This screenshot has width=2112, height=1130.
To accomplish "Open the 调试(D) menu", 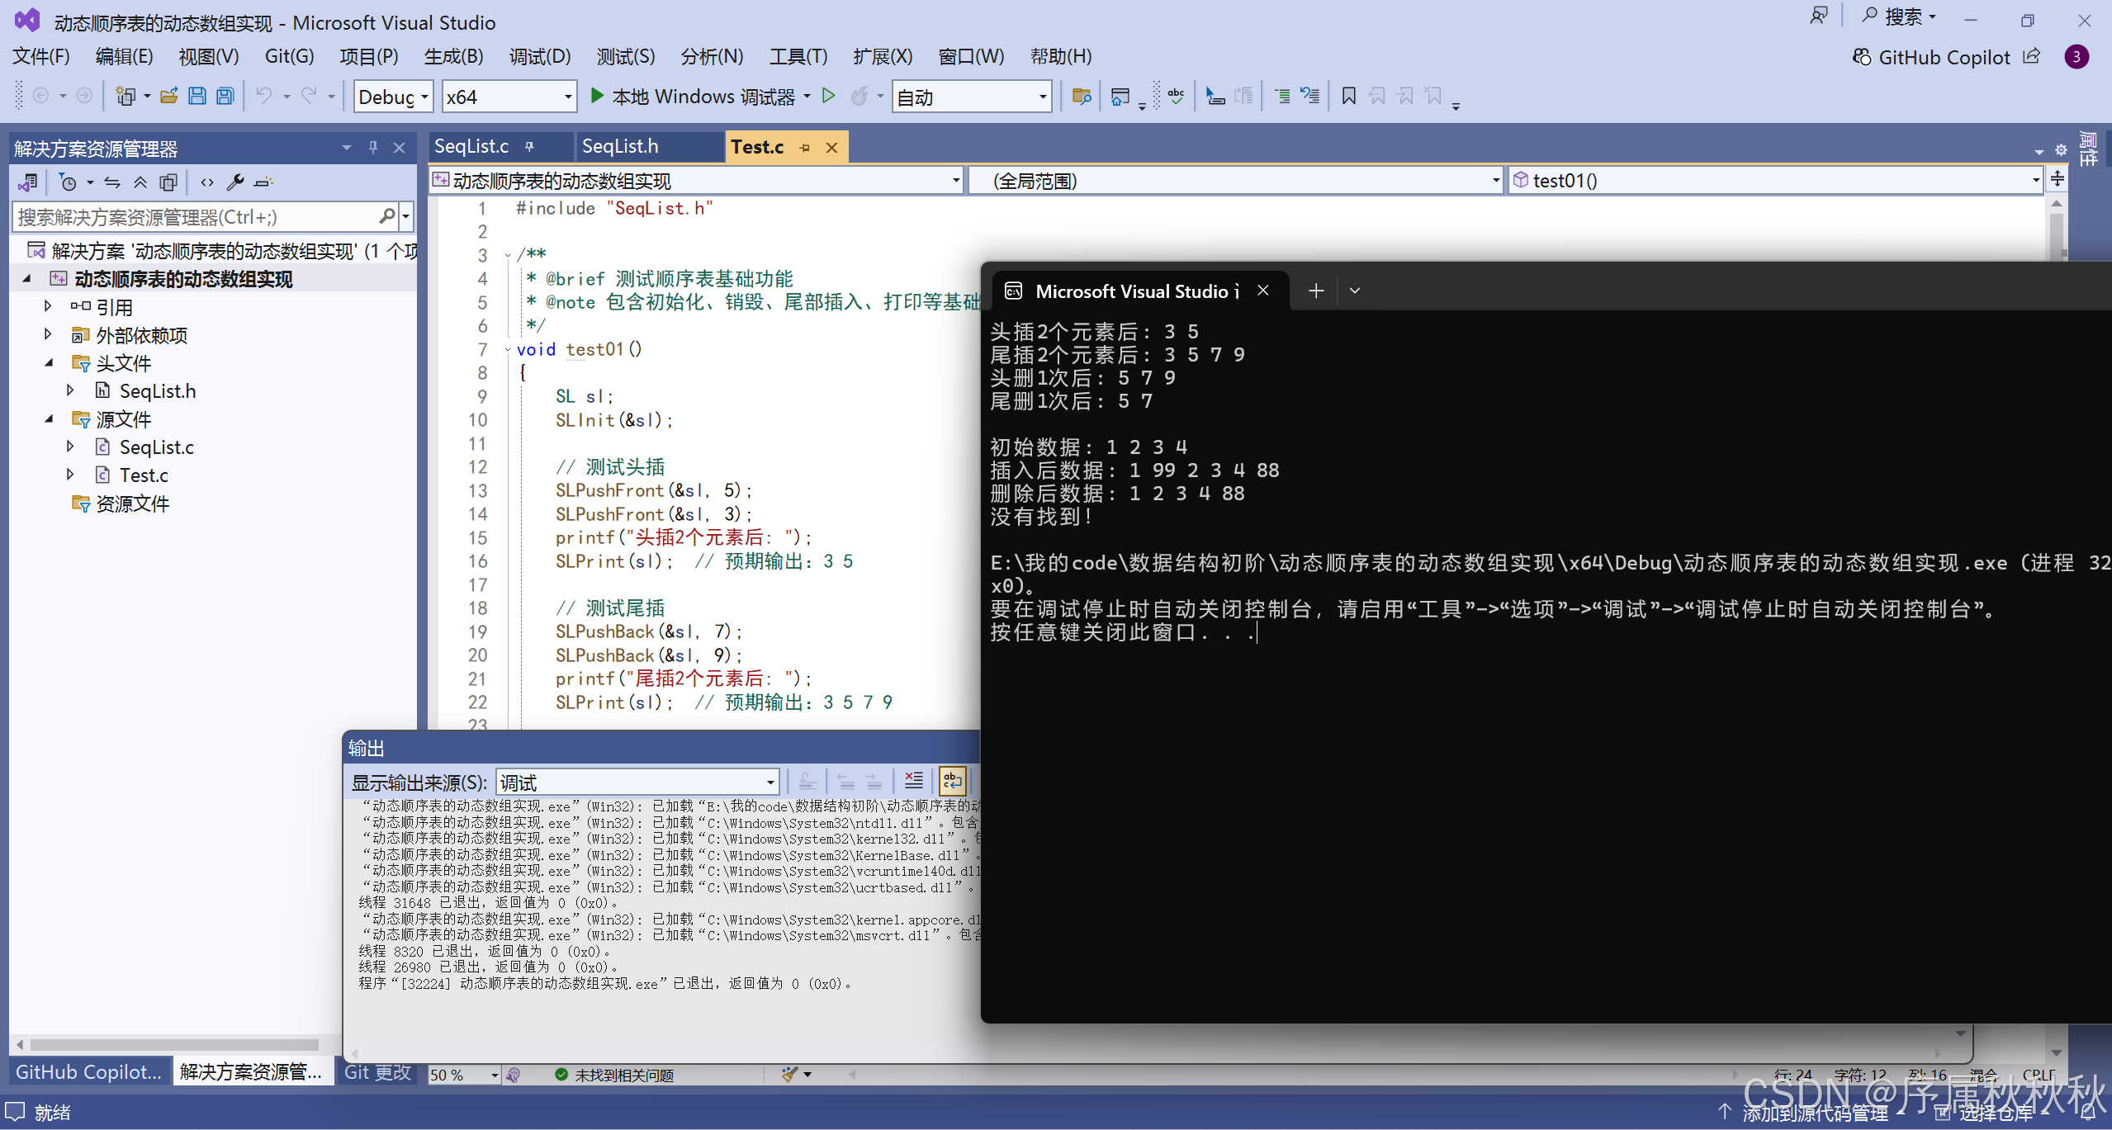I will pos(540,56).
